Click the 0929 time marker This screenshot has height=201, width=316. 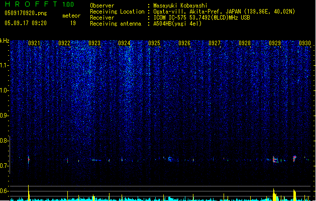(275, 43)
